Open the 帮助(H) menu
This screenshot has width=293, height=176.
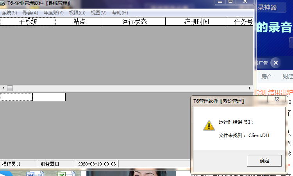point(120,13)
